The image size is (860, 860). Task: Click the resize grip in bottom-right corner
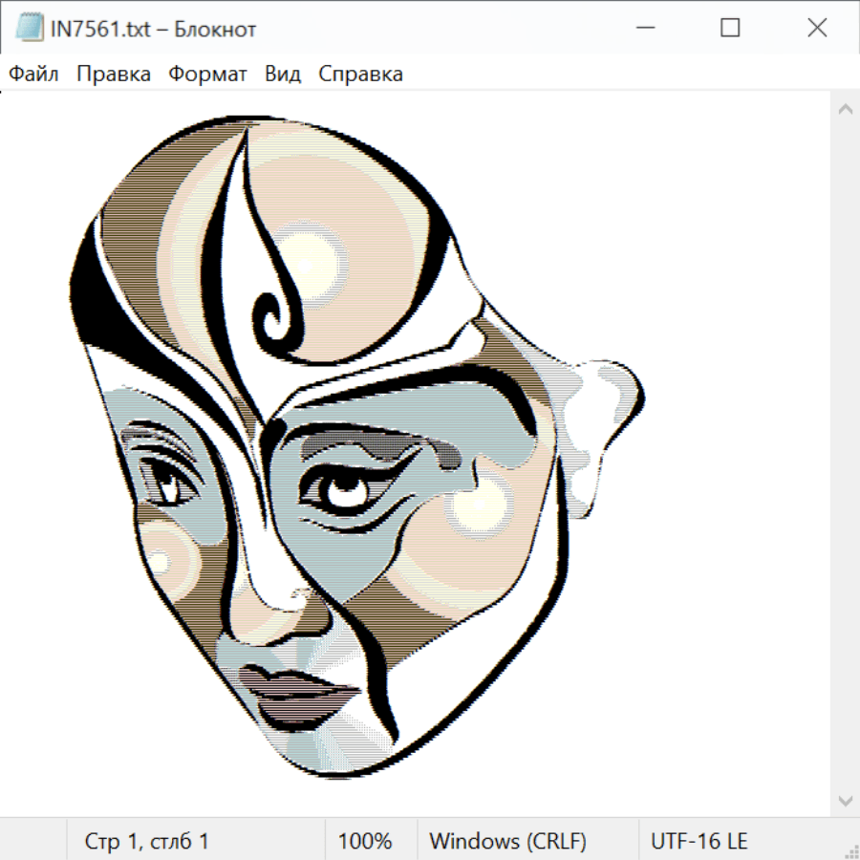[x=850, y=850]
